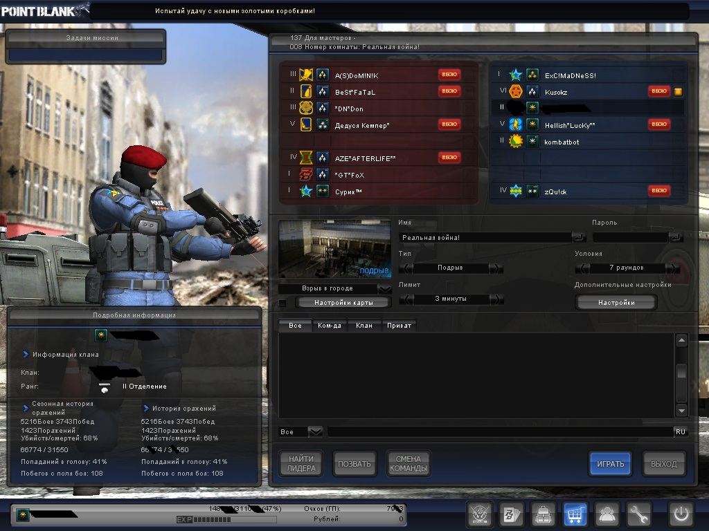Focus room name field Реальная война!

(x=485, y=238)
